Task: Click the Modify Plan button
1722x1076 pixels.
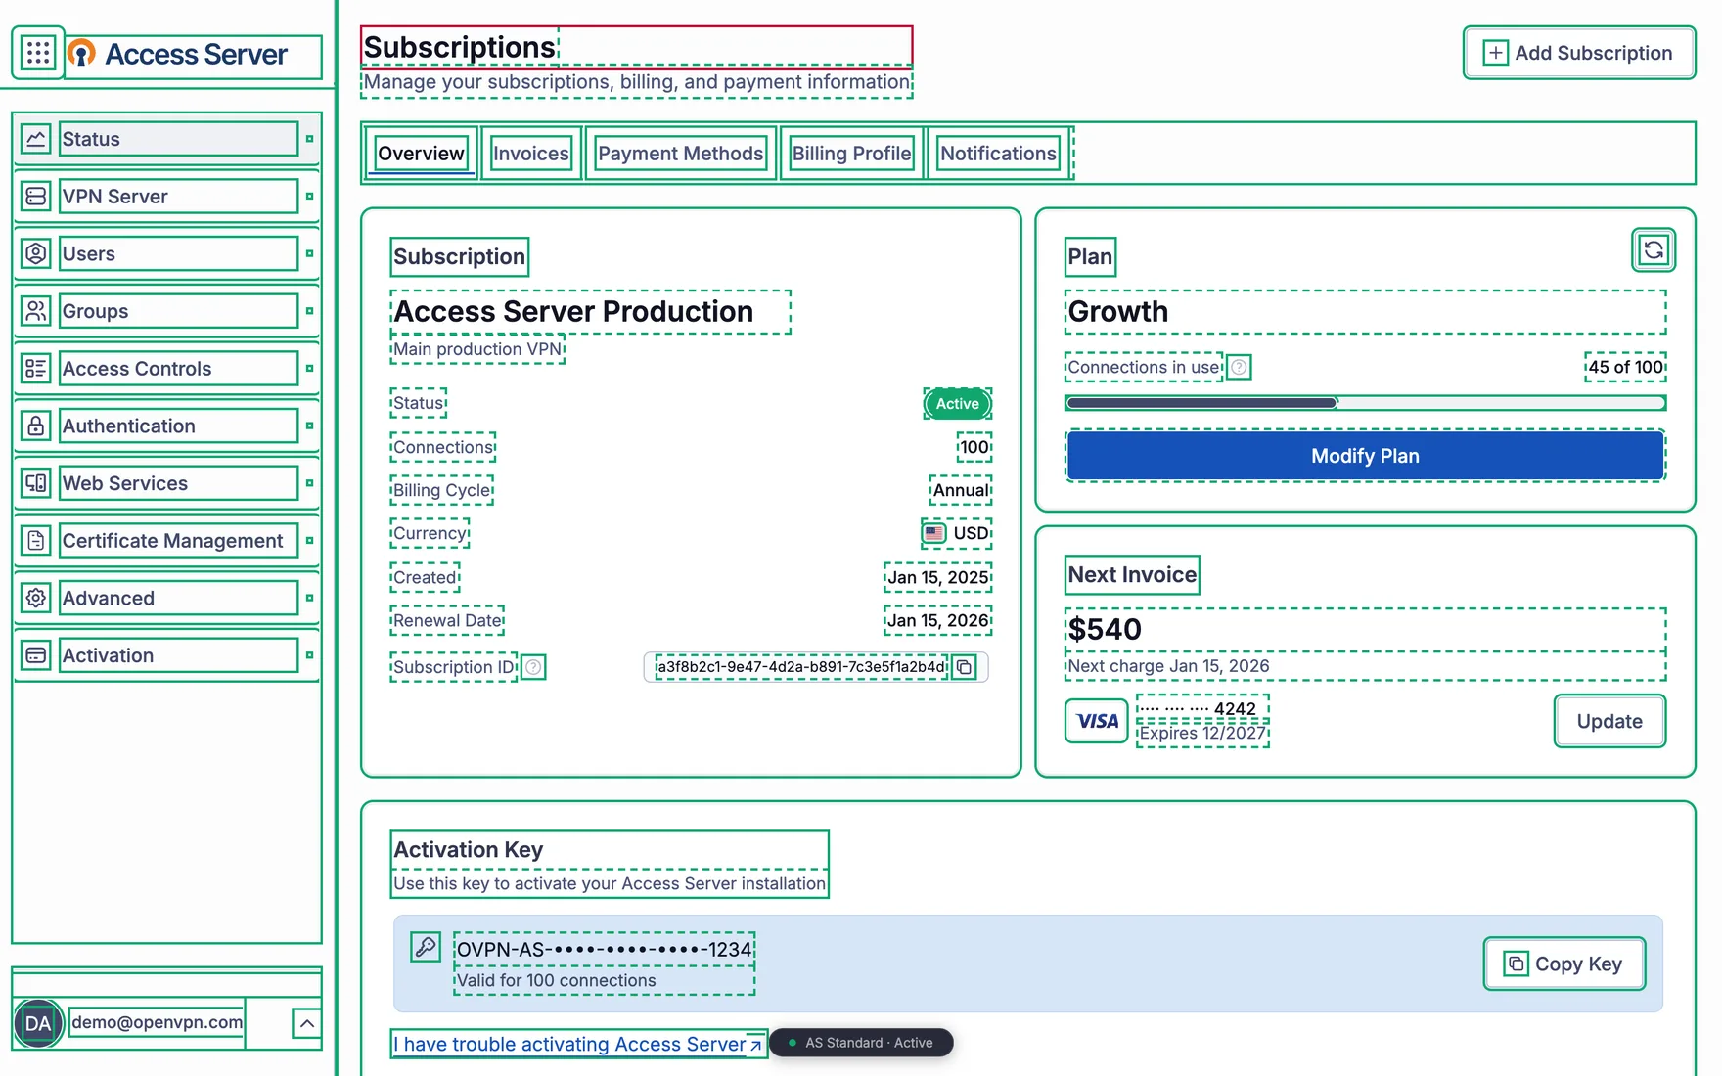Action: 1365,456
